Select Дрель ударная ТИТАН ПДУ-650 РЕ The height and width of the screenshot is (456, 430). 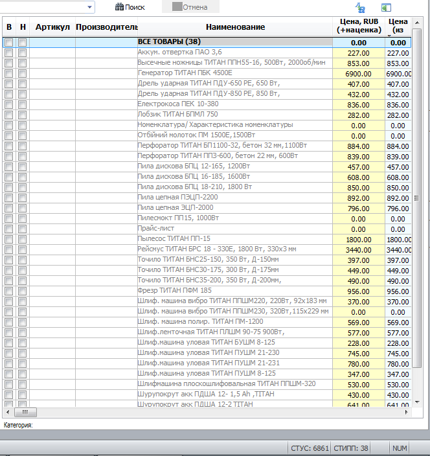click(207, 84)
